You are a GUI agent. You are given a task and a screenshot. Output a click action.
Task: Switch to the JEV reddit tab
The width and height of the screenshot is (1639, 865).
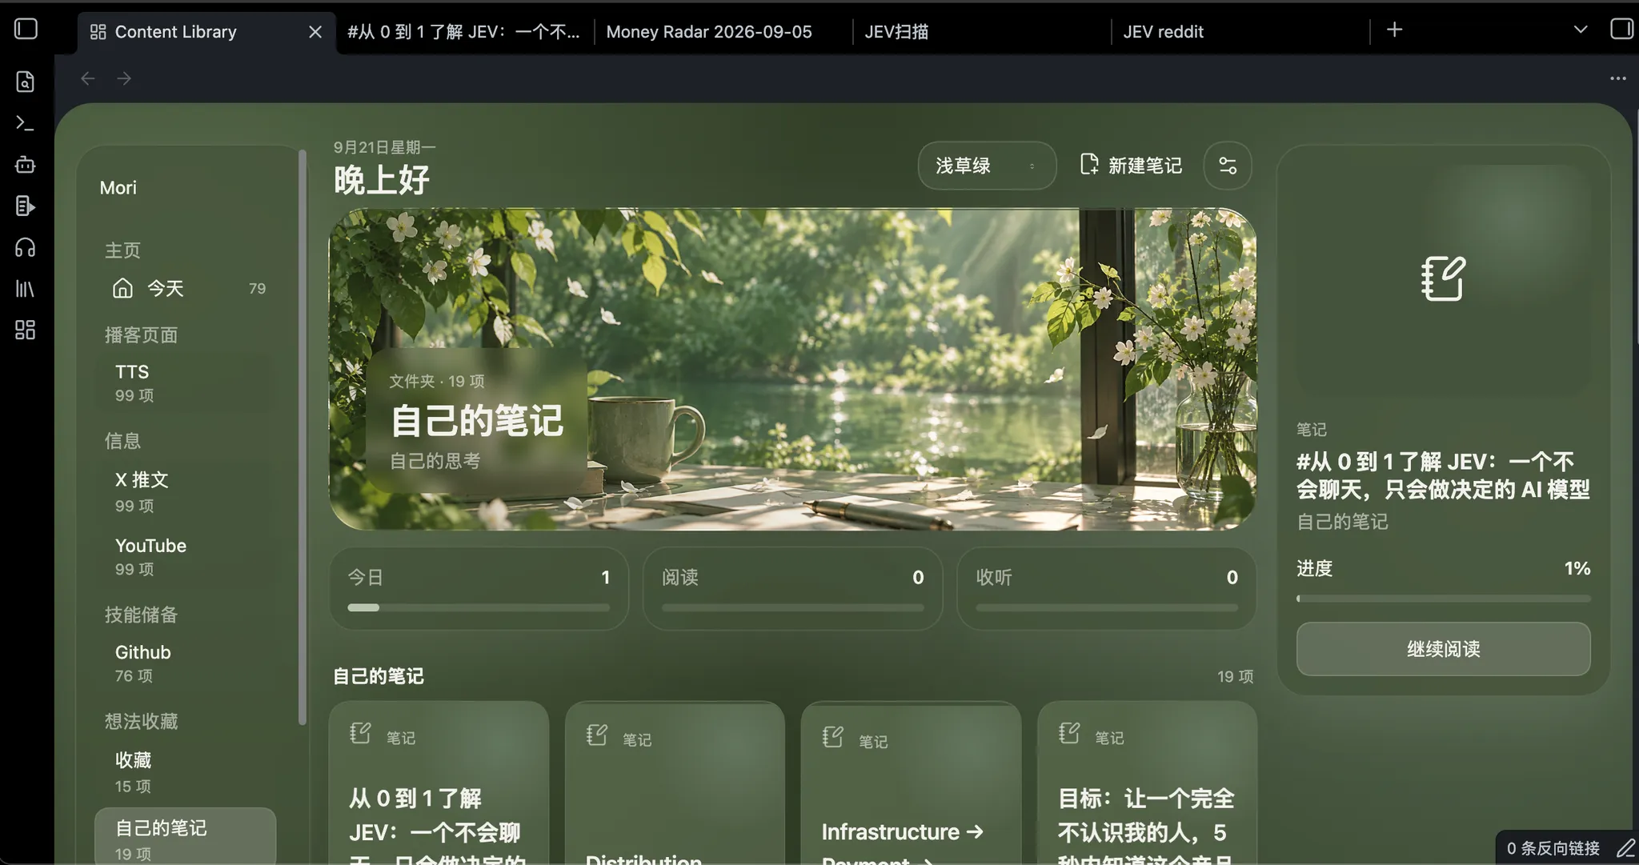(x=1163, y=32)
